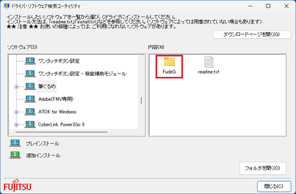Click the ソフトウェア(D) label
The width and height of the screenshot is (296, 194).
pos(22,47)
